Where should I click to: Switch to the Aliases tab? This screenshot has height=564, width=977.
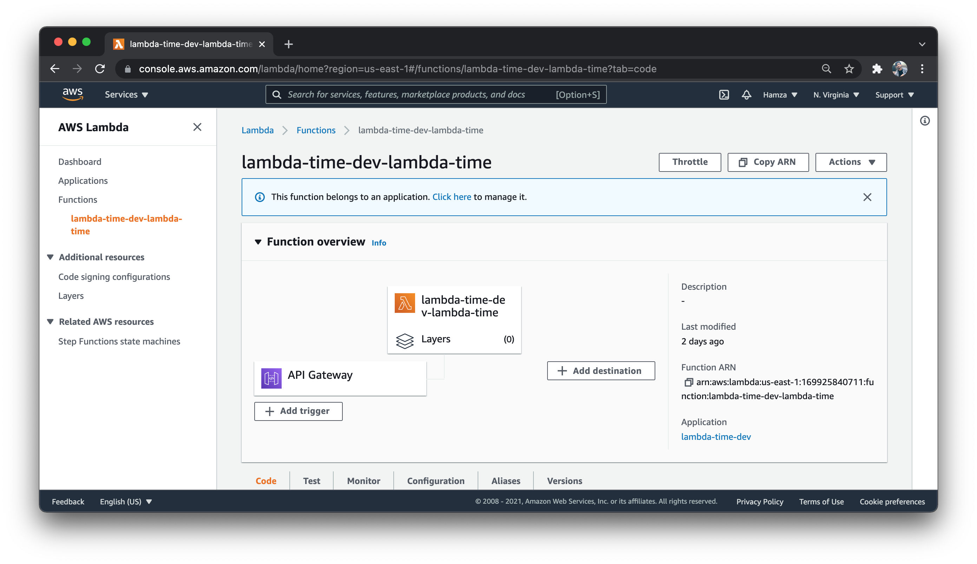(506, 481)
